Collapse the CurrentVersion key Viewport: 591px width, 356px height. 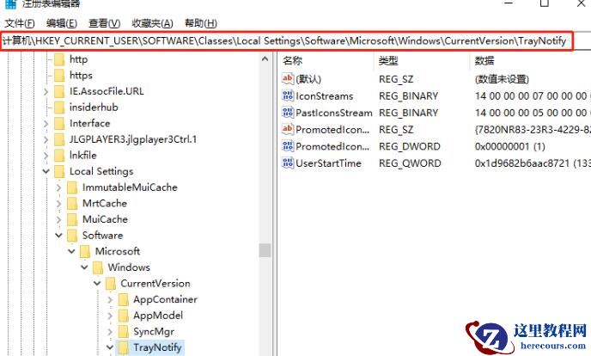tap(97, 284)
